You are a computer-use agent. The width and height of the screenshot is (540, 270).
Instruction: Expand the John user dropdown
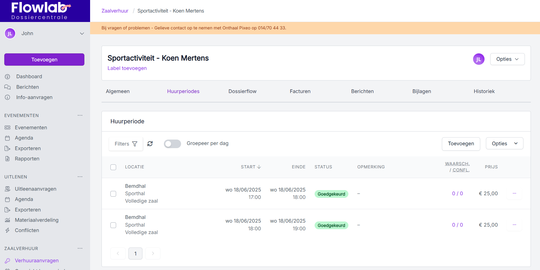[82, 33]
